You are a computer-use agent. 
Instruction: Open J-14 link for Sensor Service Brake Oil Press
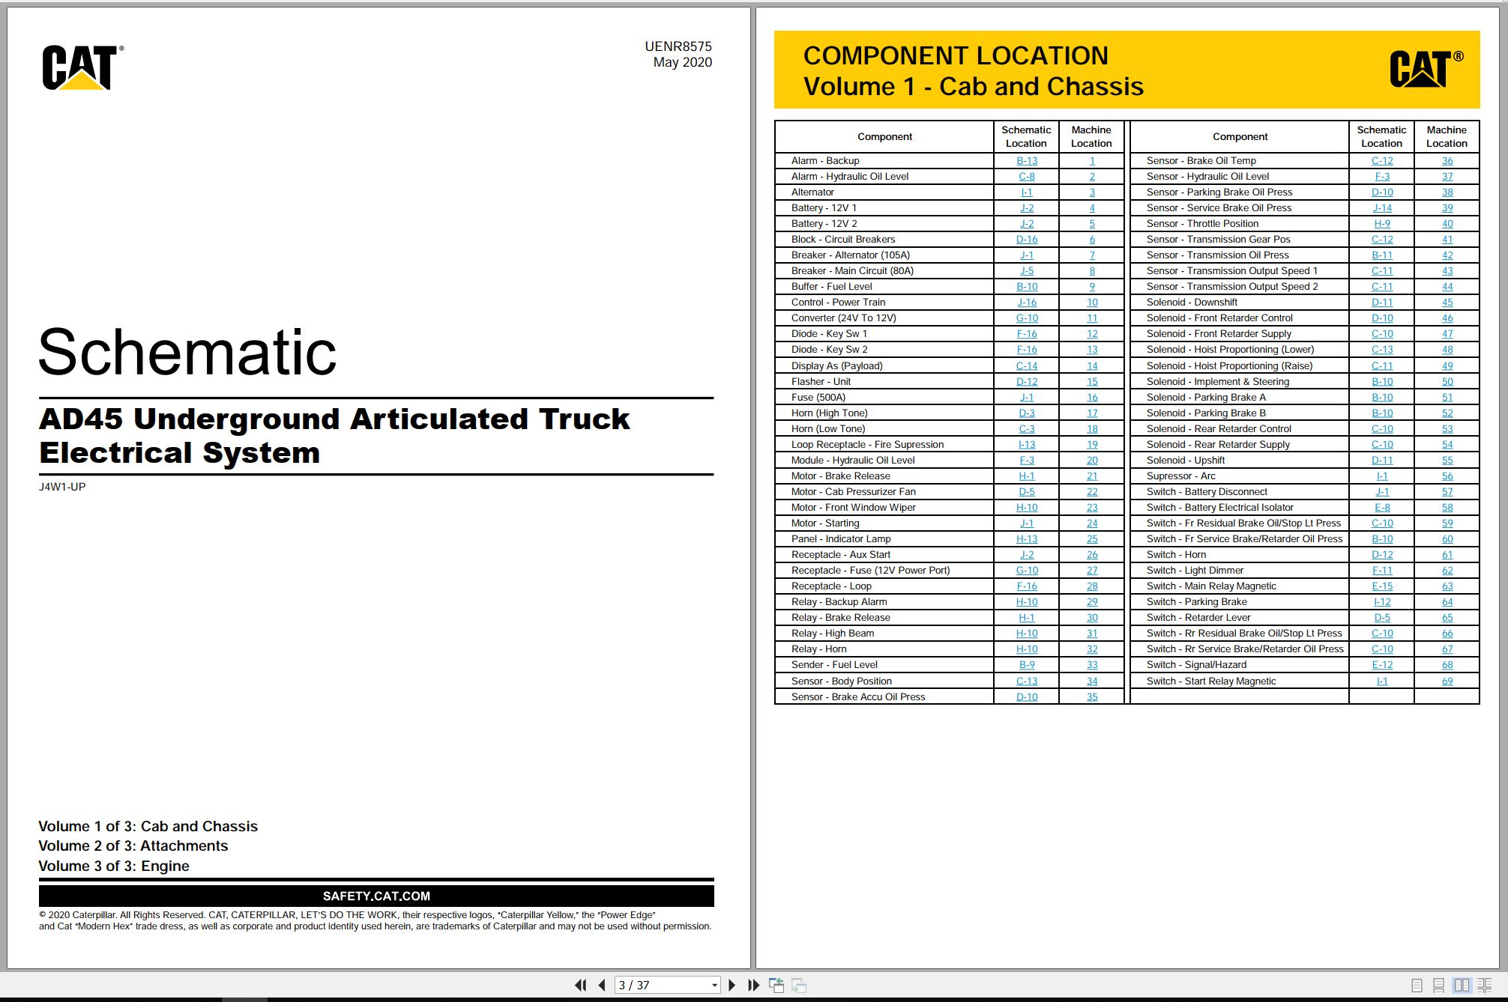click(1382, 208)
